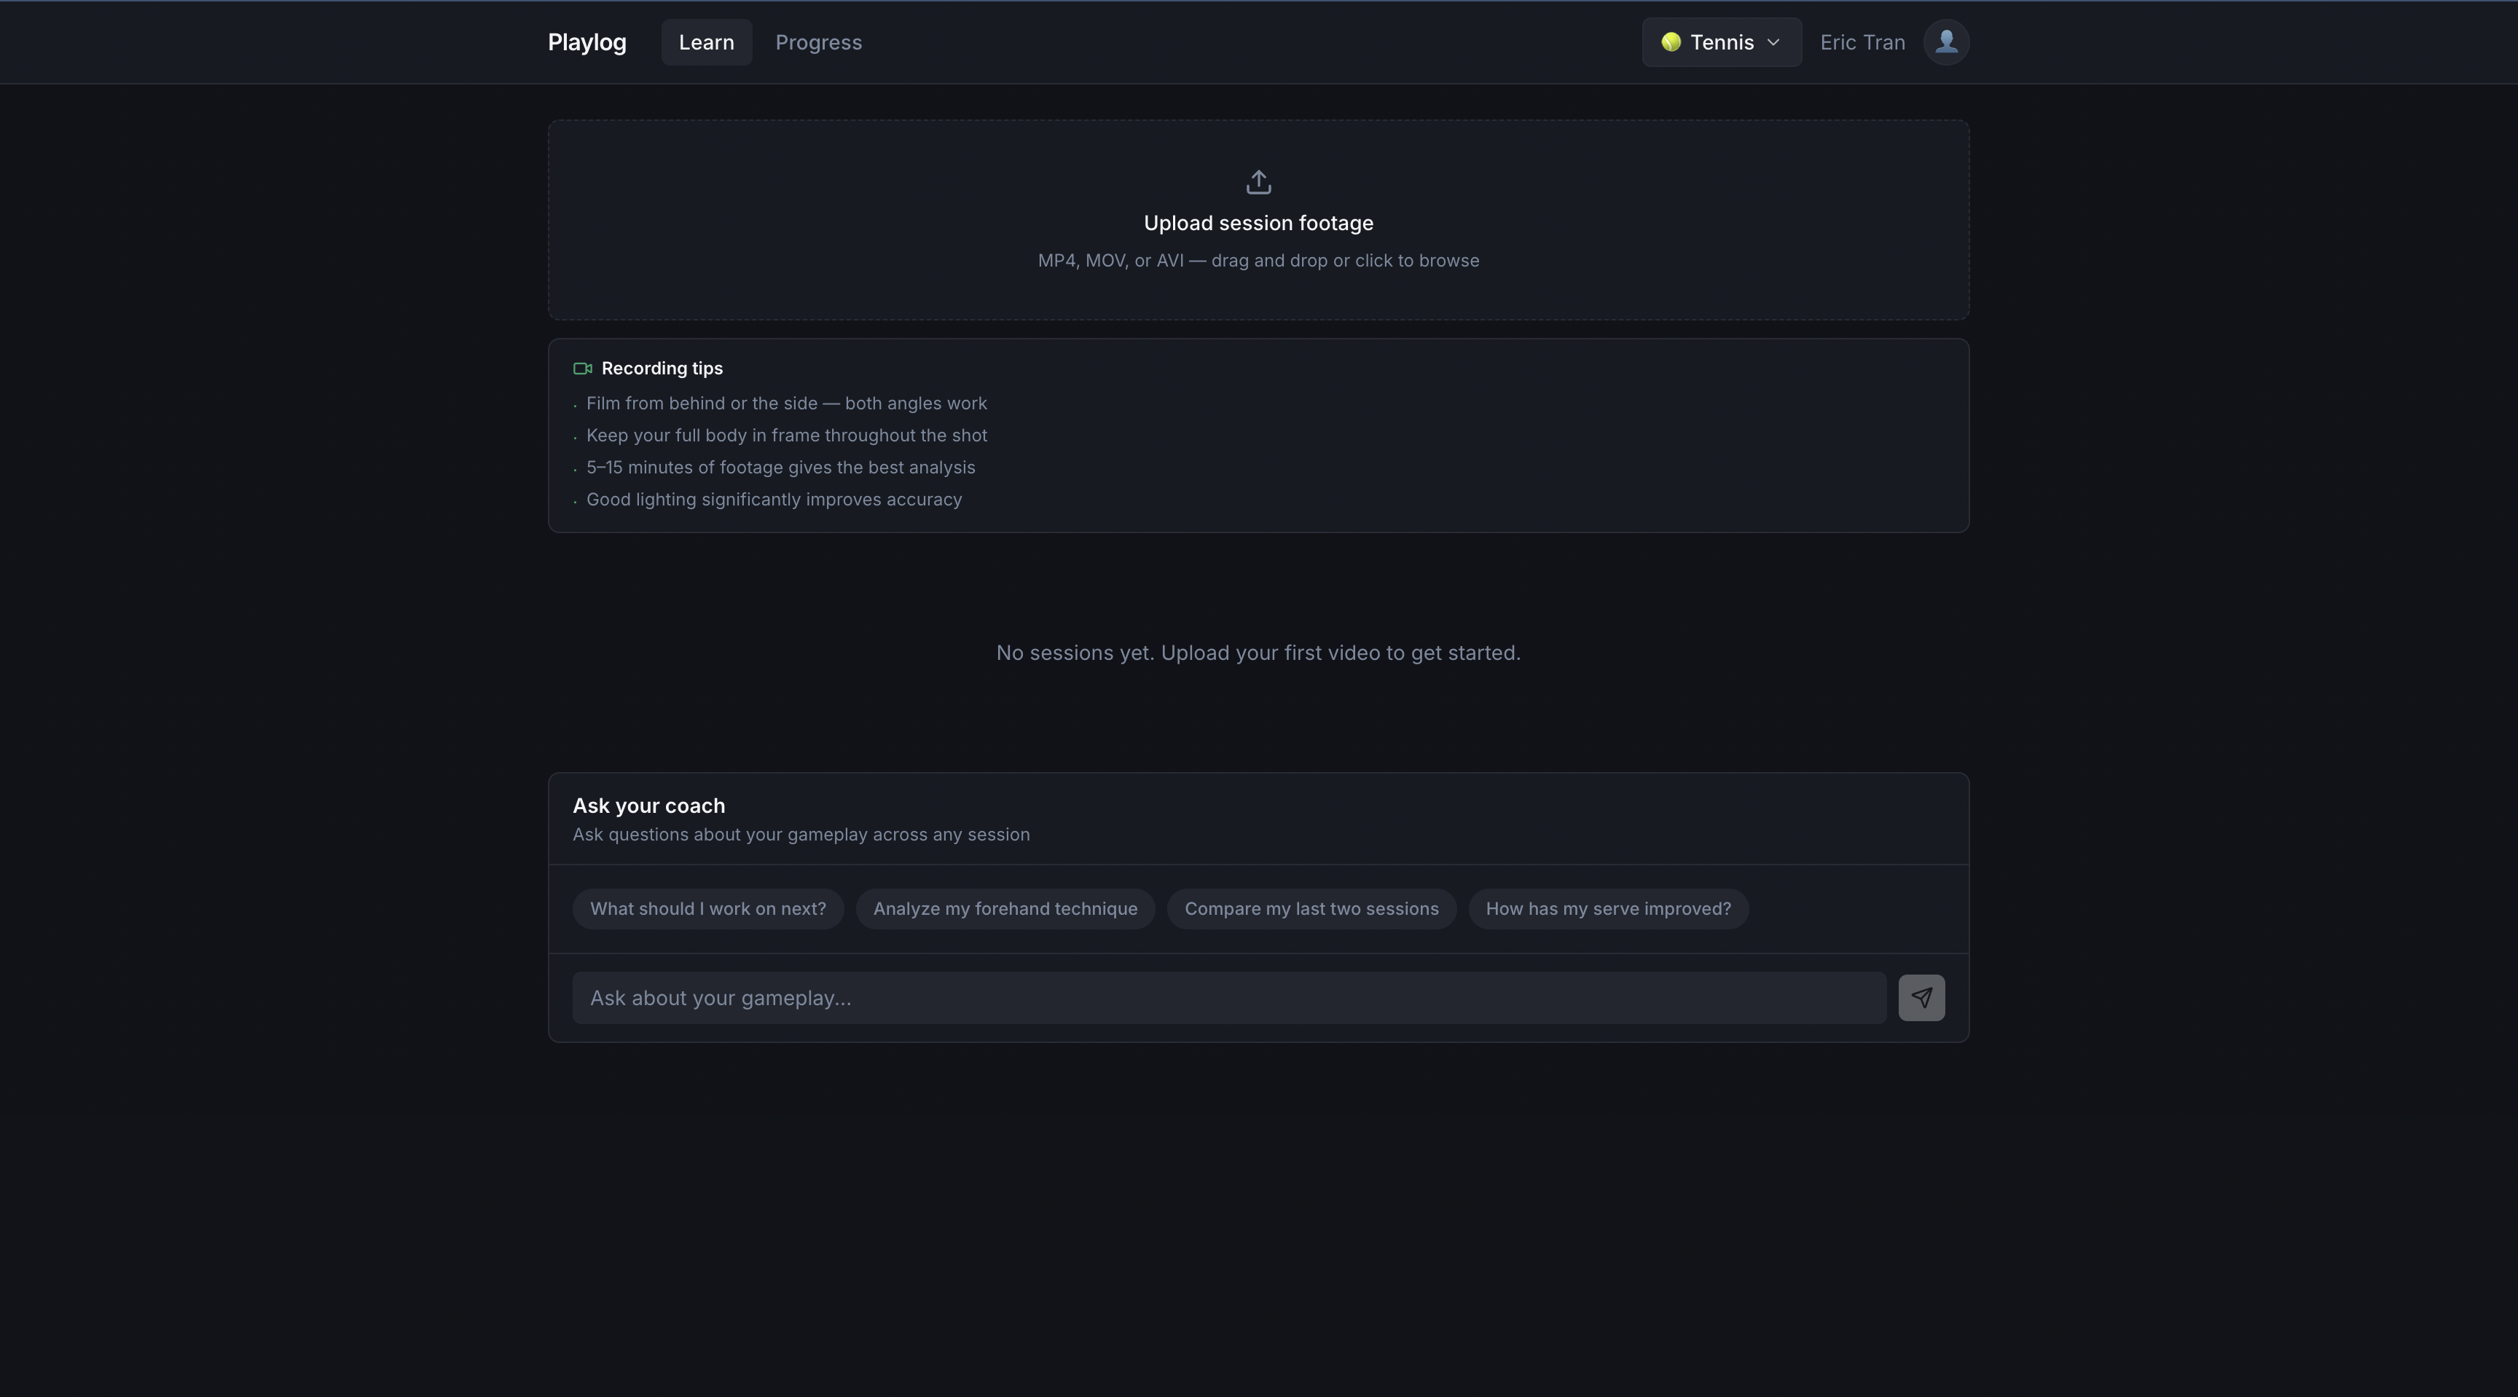Switch to the Progress tab

[x=818, y=42]
